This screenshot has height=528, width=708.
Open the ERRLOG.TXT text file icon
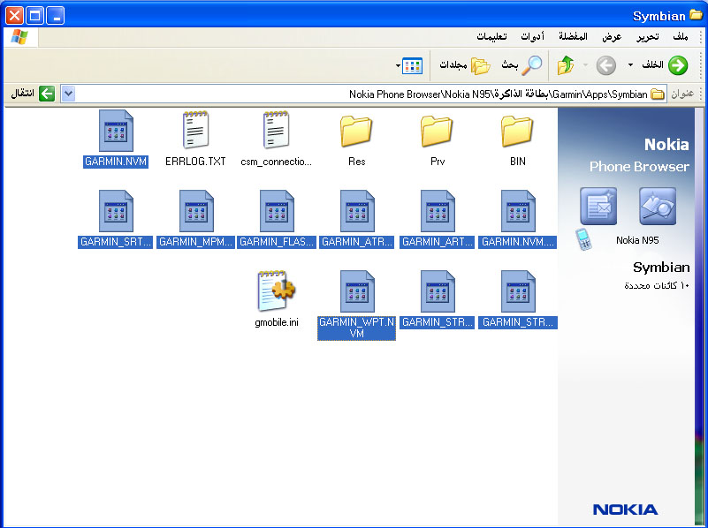click(x=195, y=130)
